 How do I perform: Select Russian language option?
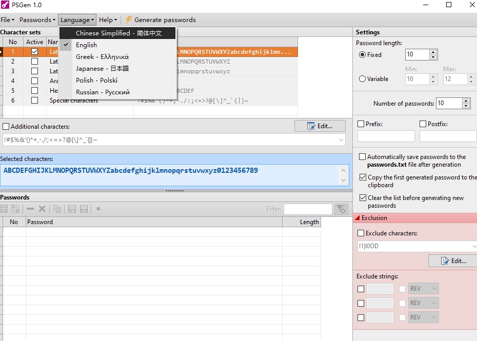103,92
